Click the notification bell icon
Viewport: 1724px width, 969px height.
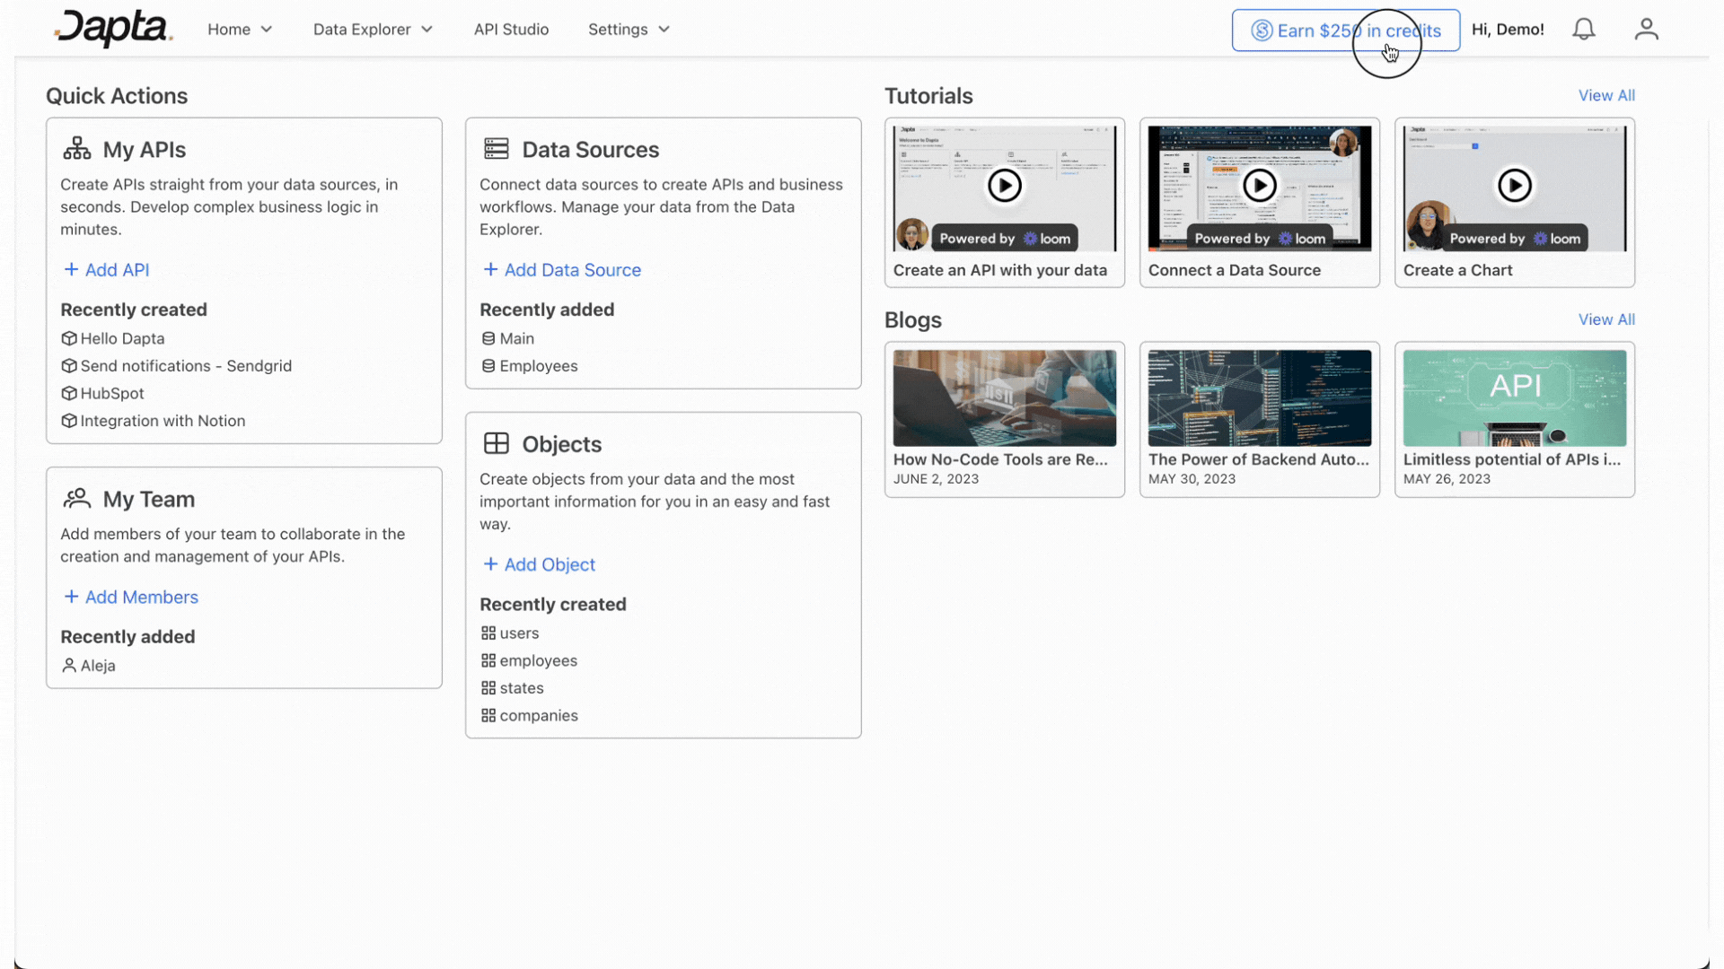click(1584, 30)
